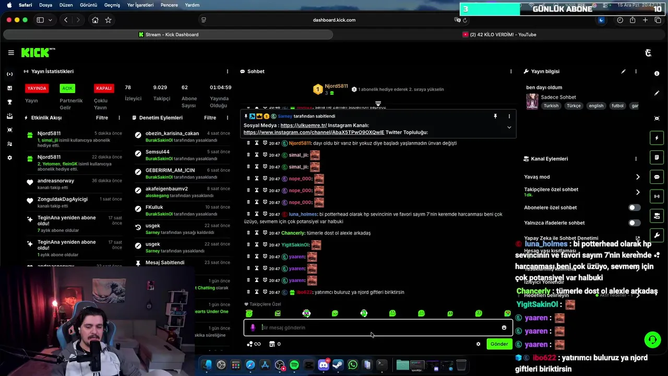Expand the pinned message chevron
Screen dimensions: 668x376
[509, 127]
